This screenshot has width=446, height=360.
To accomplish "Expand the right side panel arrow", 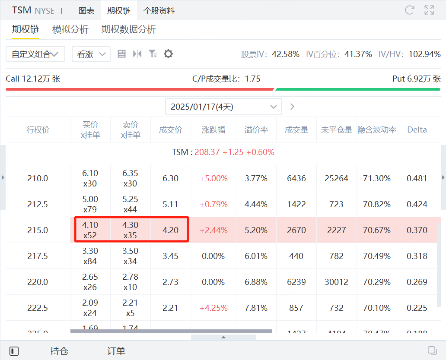I will (x=443, y=177).
